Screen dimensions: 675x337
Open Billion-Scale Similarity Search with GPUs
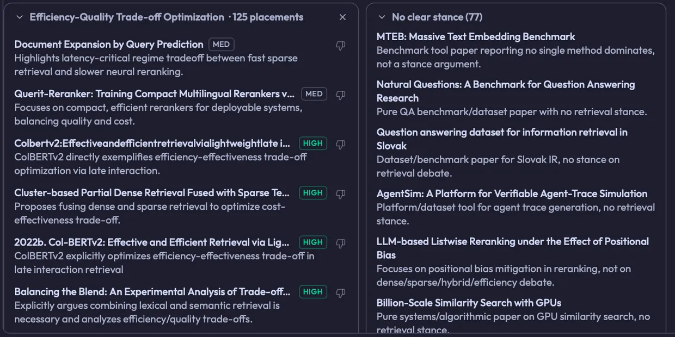[x=469, y=303]
